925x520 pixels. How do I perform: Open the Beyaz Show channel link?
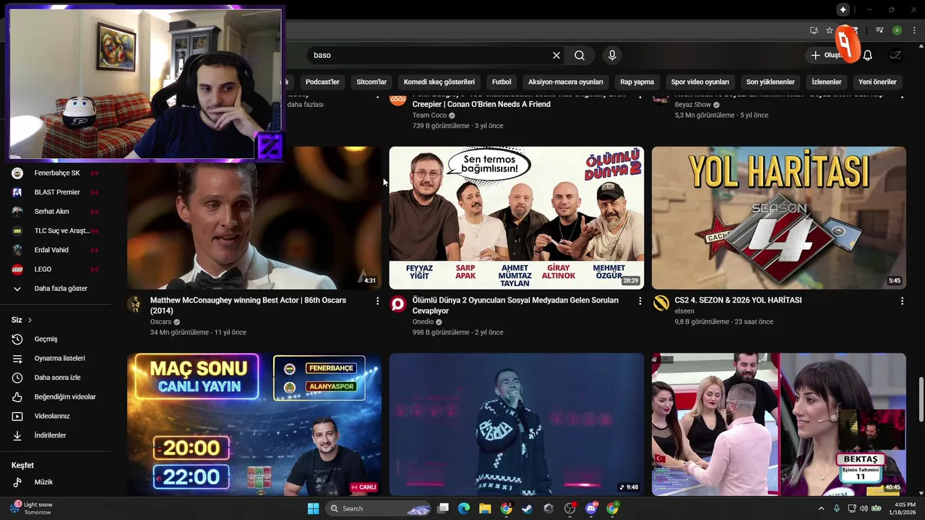click(693, 105)
